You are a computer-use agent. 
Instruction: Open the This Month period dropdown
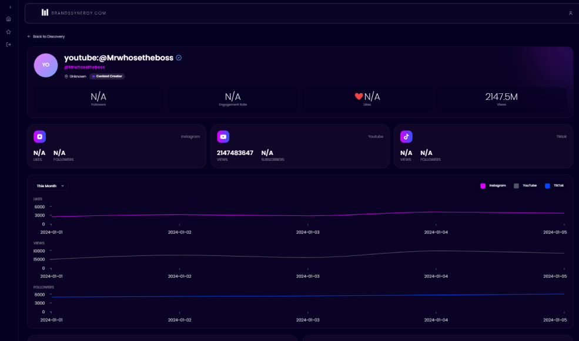point(51,186)
